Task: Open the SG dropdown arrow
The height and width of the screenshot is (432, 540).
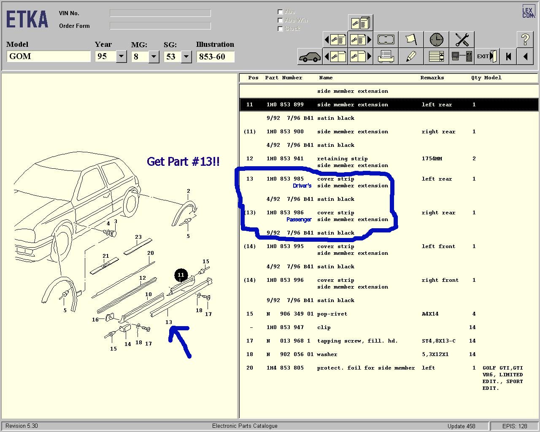Action: point(186,57)
